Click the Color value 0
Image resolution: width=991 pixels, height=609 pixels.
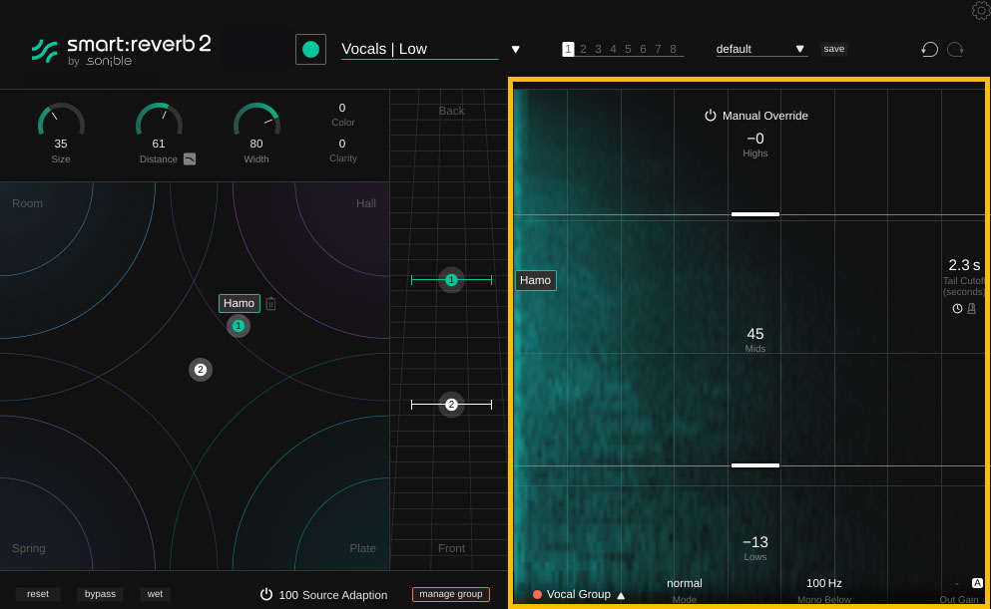[342, 108]
